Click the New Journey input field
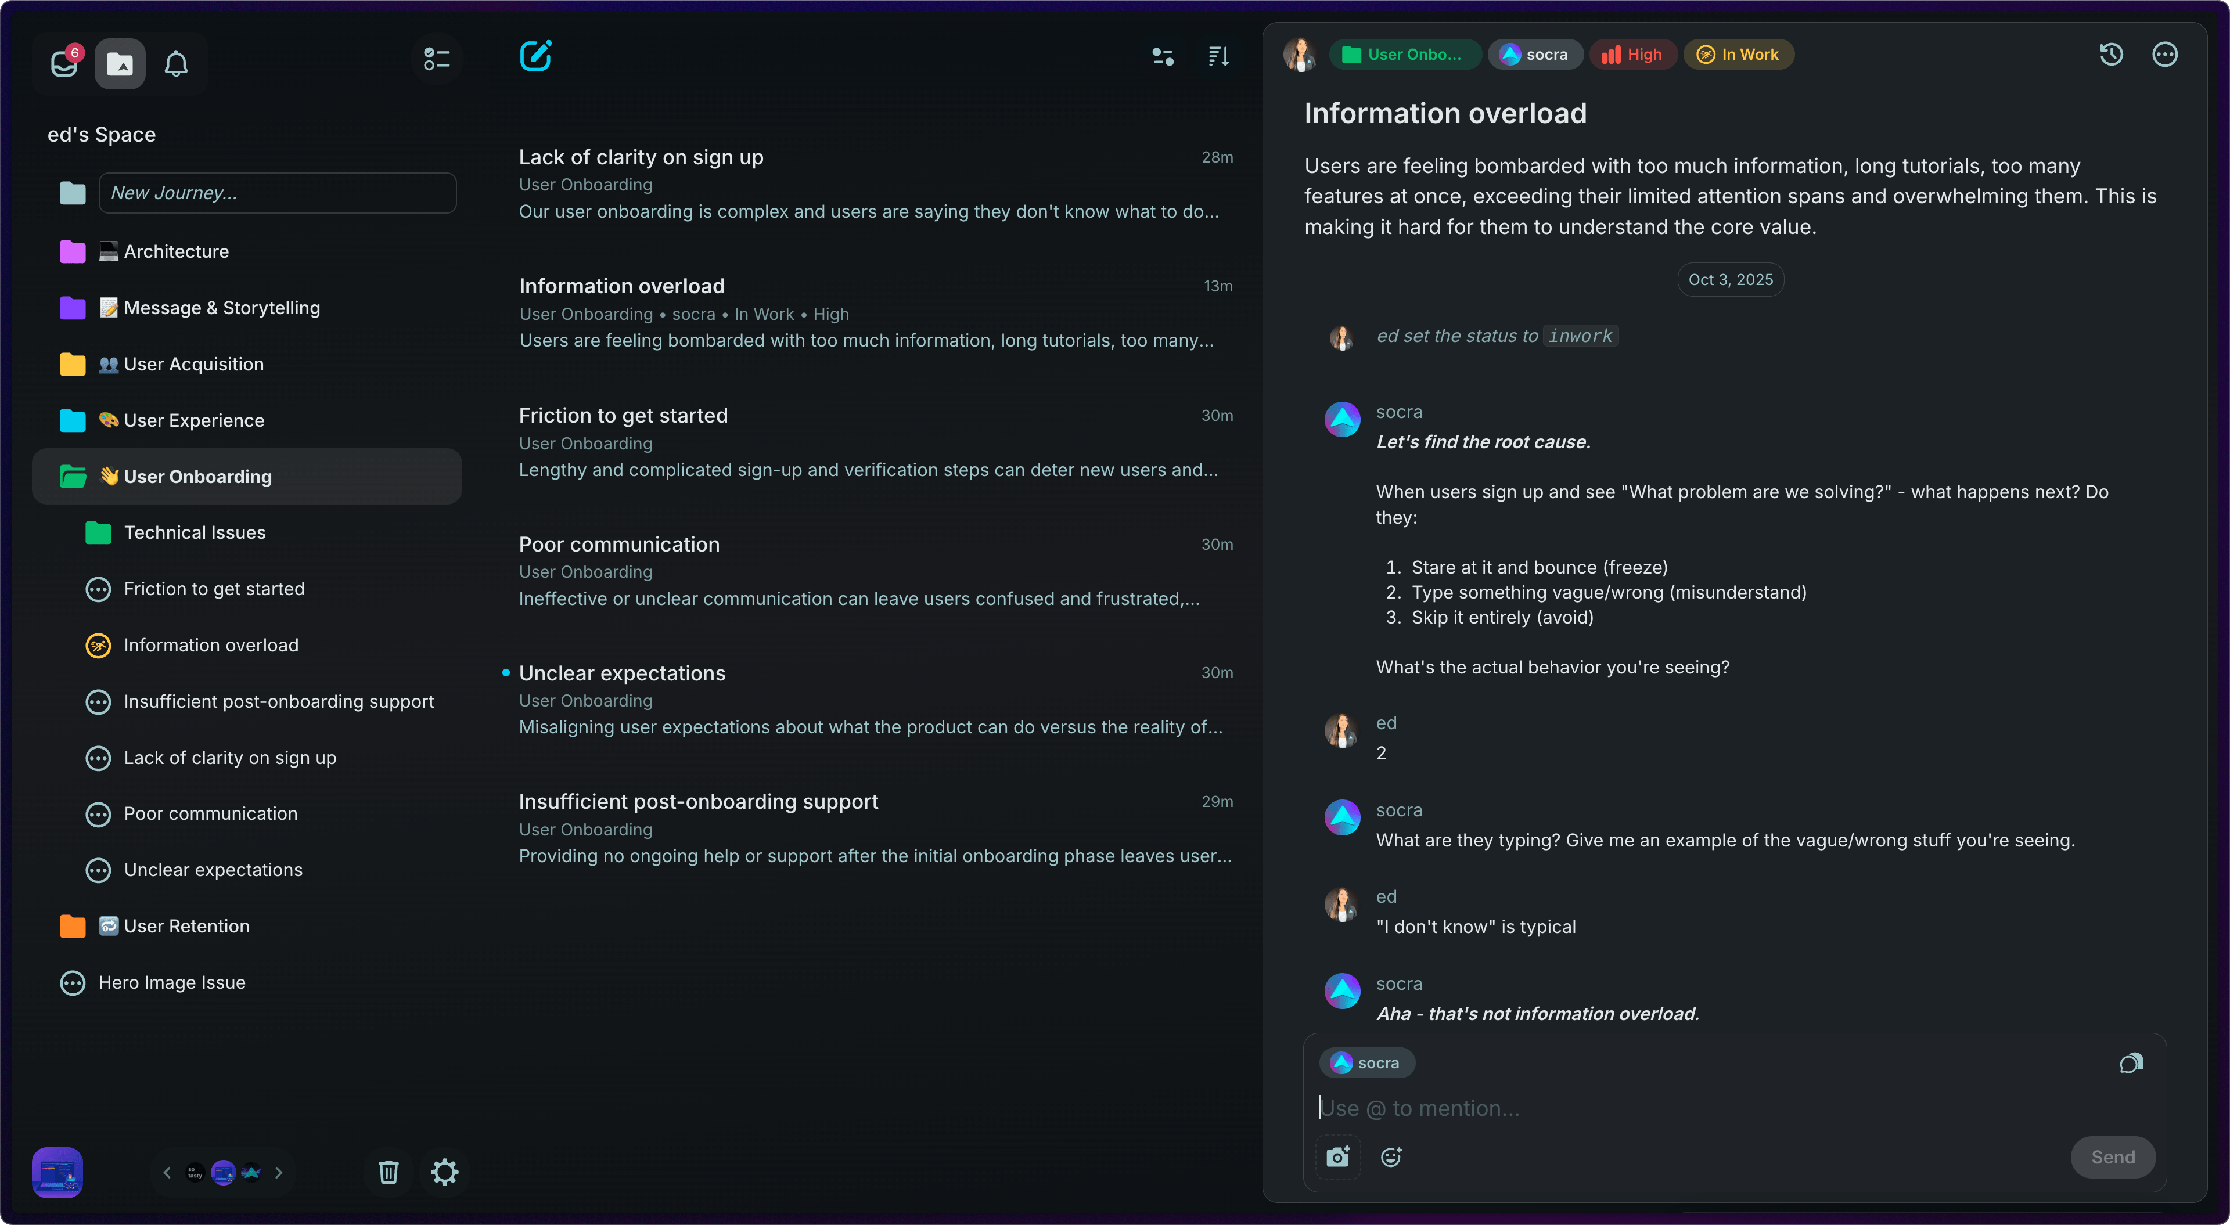Image resolution: width=2230 pixels, height=1225 pixels. [277, 193]
